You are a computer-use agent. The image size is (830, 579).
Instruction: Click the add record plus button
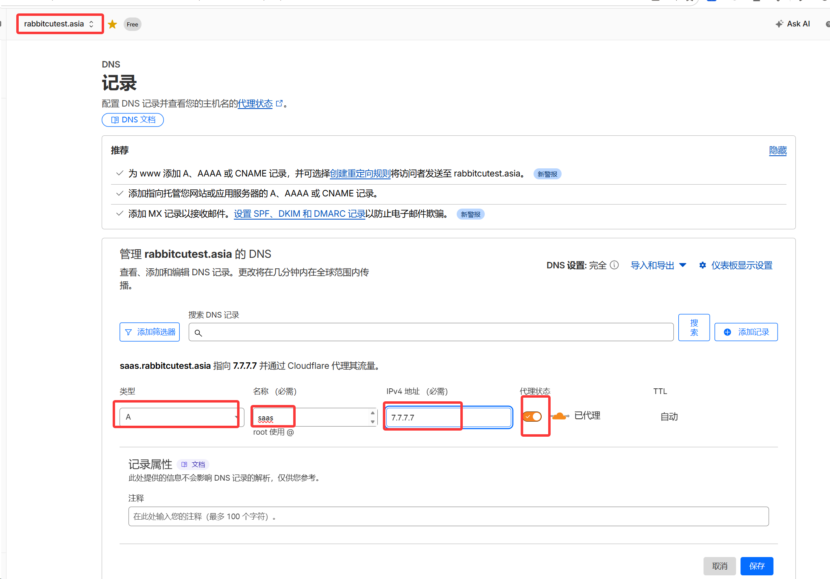pyautogui.click(x=746, y=332)
